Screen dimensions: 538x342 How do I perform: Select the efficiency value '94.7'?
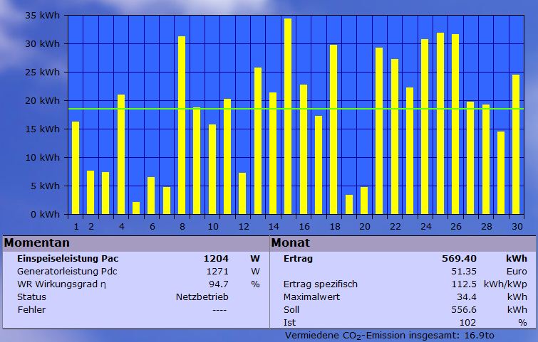point(219,284)
